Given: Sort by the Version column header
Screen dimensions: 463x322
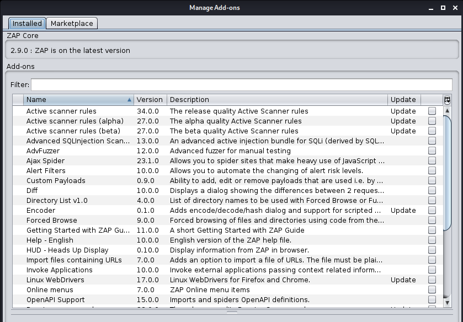Looking at the screenshot, I should coord(150,100).
